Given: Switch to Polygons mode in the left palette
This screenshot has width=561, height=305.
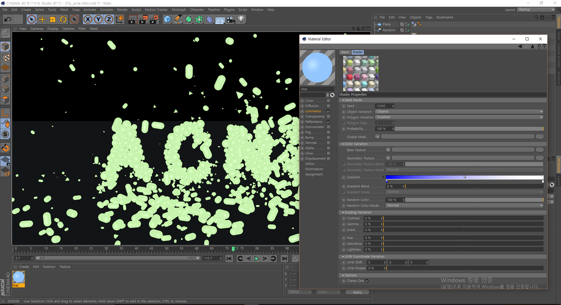Looking at the screenshot, I should click(5, 100).
